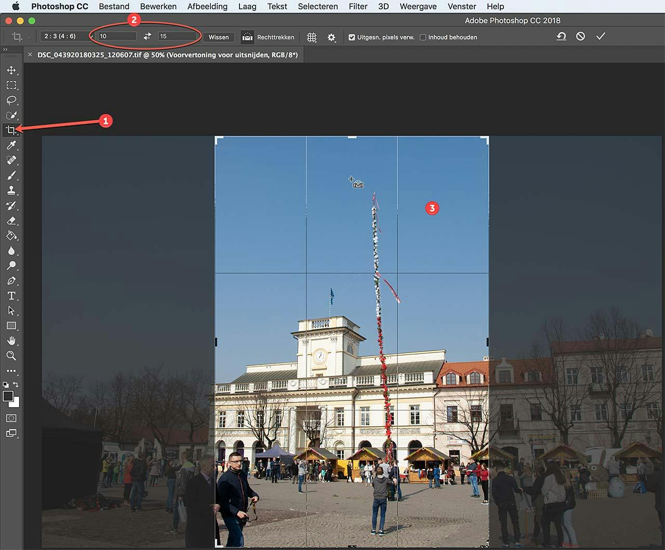This screenshot has width=665, height=550.
Task: Select the Paint Bucket tool
Action: coord(11,236)
